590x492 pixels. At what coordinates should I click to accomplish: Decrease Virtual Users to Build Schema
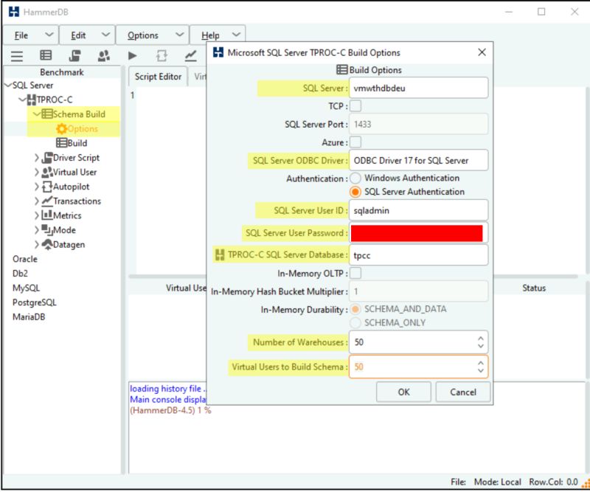coord(481,370)
